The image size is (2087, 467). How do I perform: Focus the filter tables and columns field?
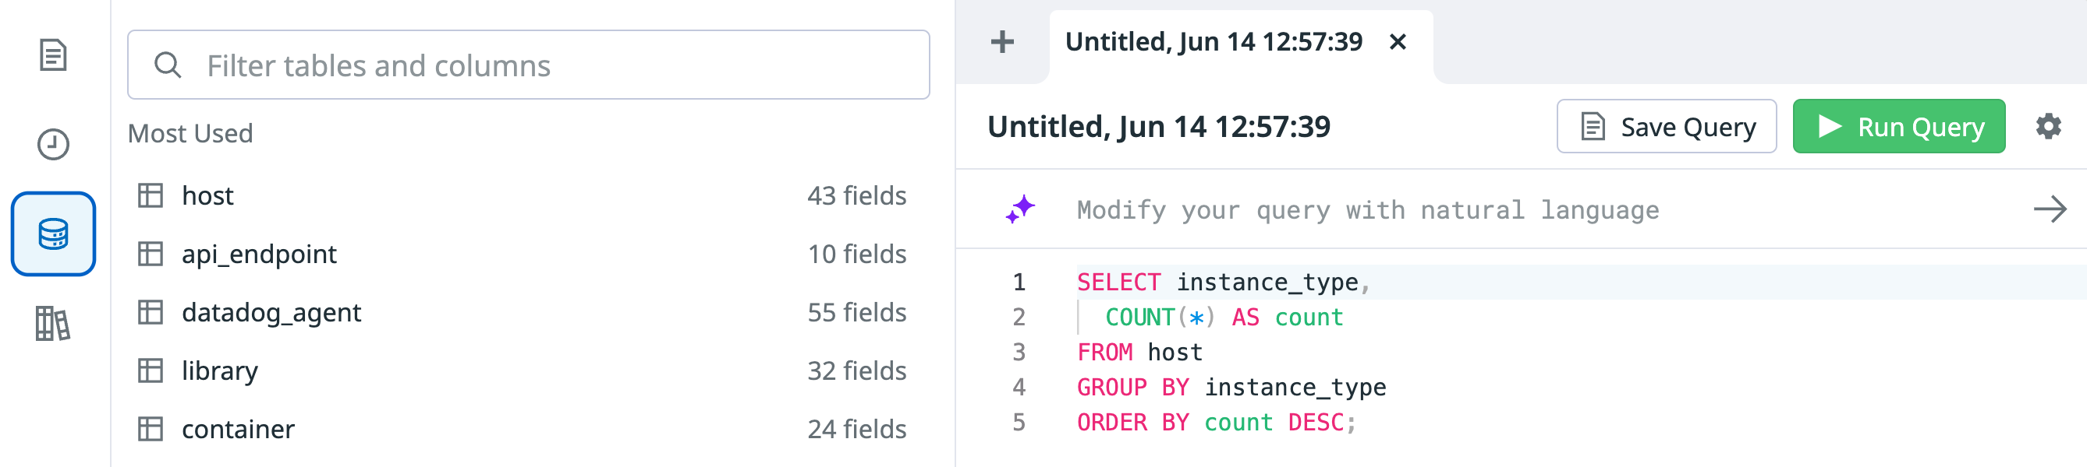tap(528, 65)
